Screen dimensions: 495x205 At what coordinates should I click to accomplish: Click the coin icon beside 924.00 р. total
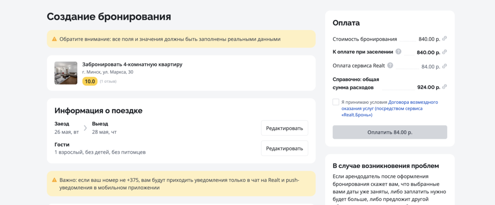445,87
